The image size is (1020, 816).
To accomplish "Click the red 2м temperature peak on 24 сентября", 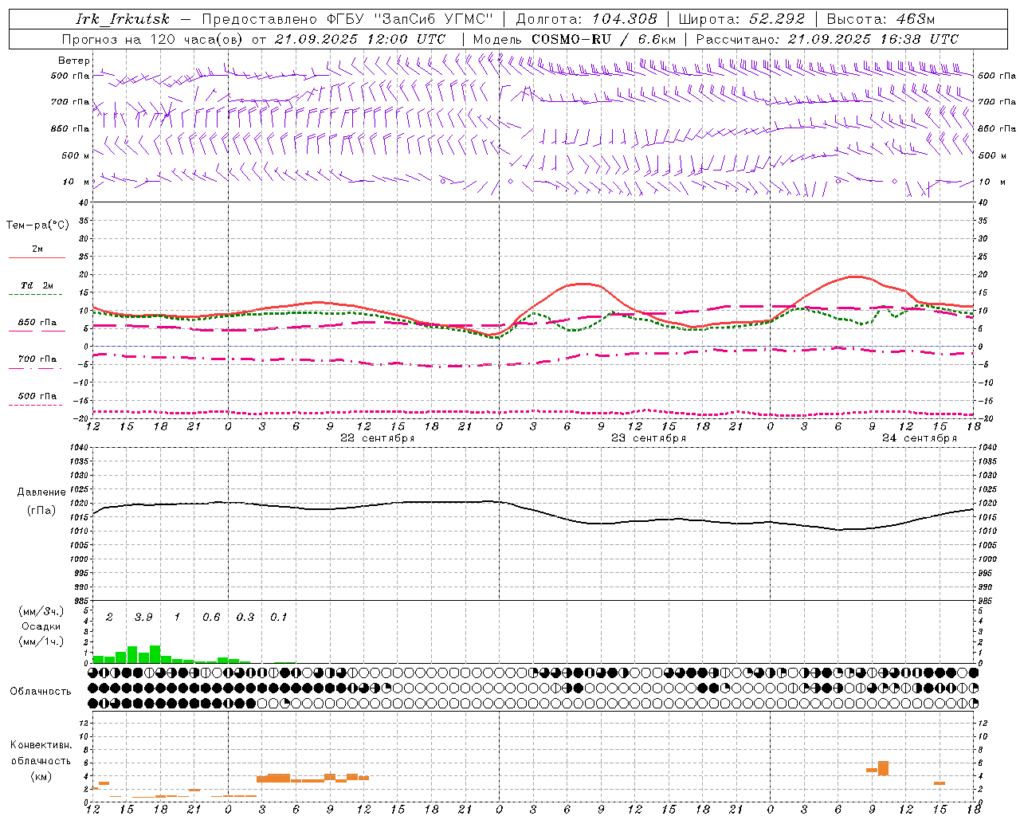I will [854, 277].
